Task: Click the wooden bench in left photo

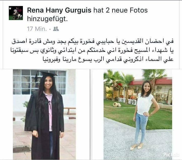Action: click(69, 111)
